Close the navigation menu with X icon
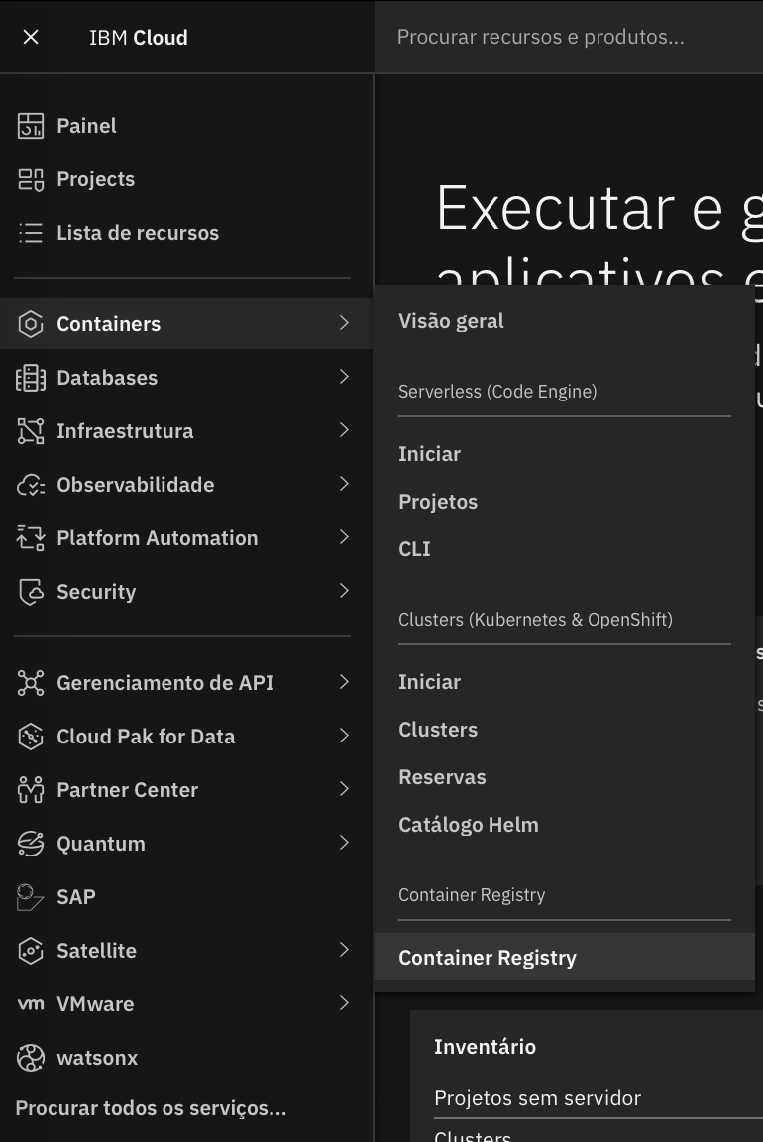Image resolution: width=763 pixels, height=1142 pixels. click(31, 37)
